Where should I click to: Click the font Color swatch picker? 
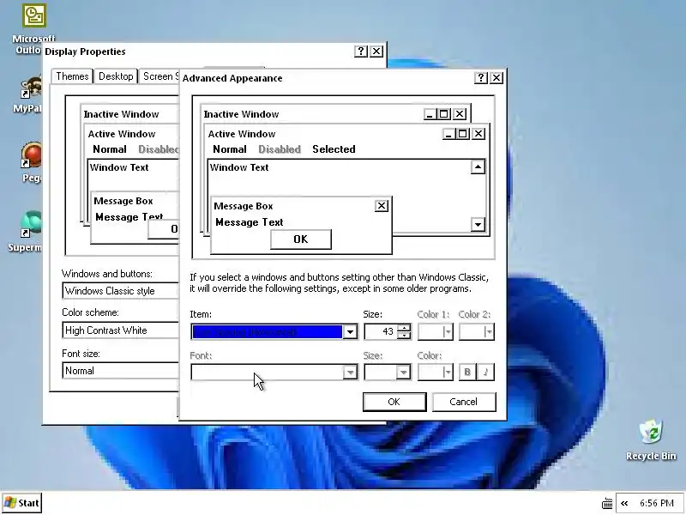[436, 373]
